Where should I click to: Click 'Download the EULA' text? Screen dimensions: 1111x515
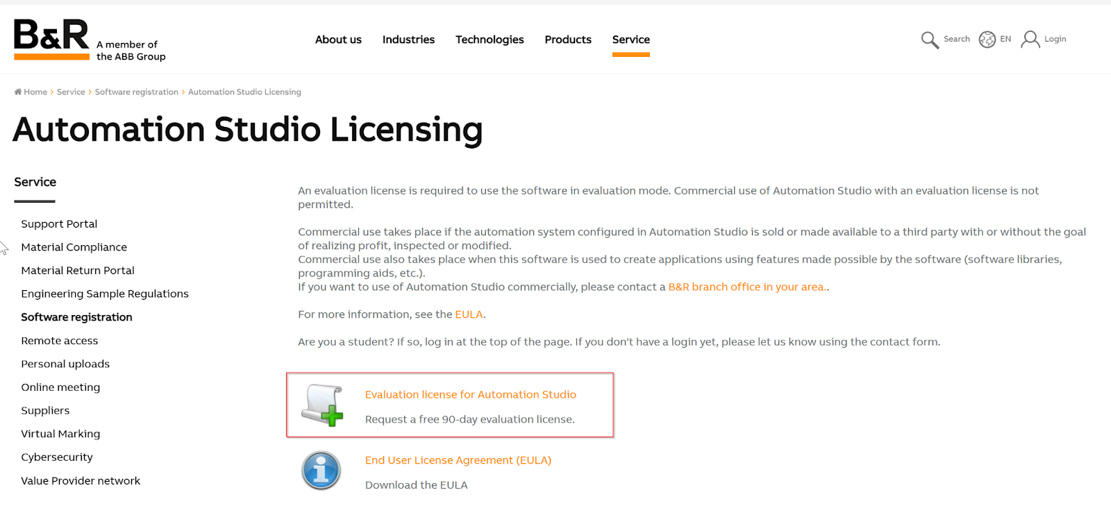pyautogui.click(x=417, y=485)
